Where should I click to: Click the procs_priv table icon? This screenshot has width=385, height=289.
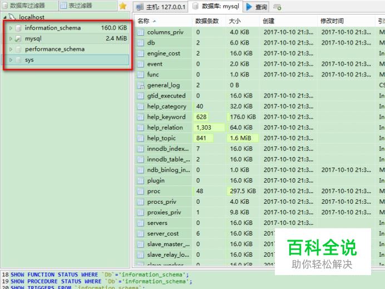pos(141,202)
